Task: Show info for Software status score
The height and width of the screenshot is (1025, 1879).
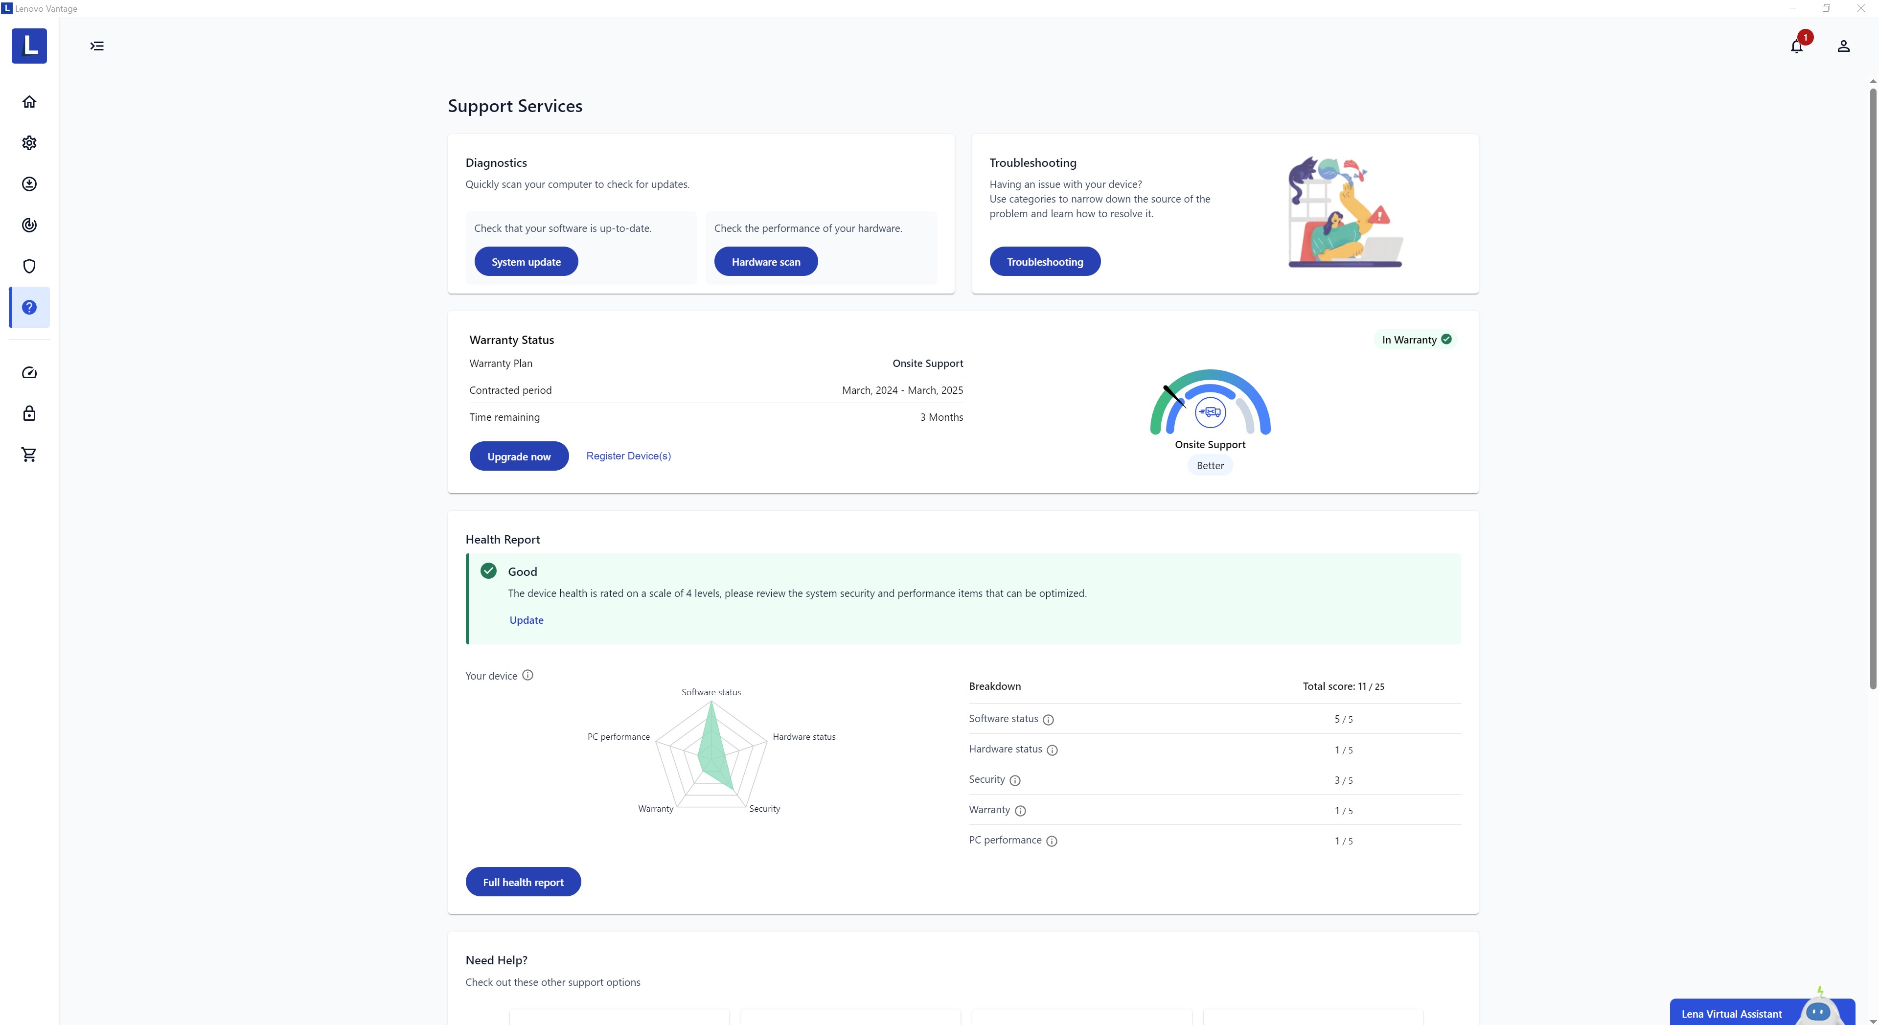Action: coord(1048,719)
